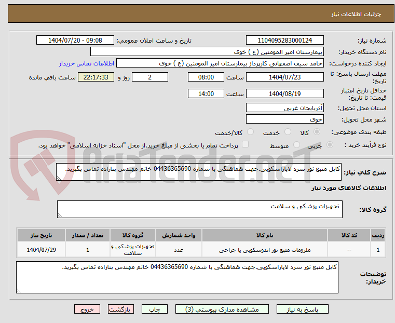Select the جزیی purchase type radio
This screenshot has height=323, width=395.
coord(330,145)
